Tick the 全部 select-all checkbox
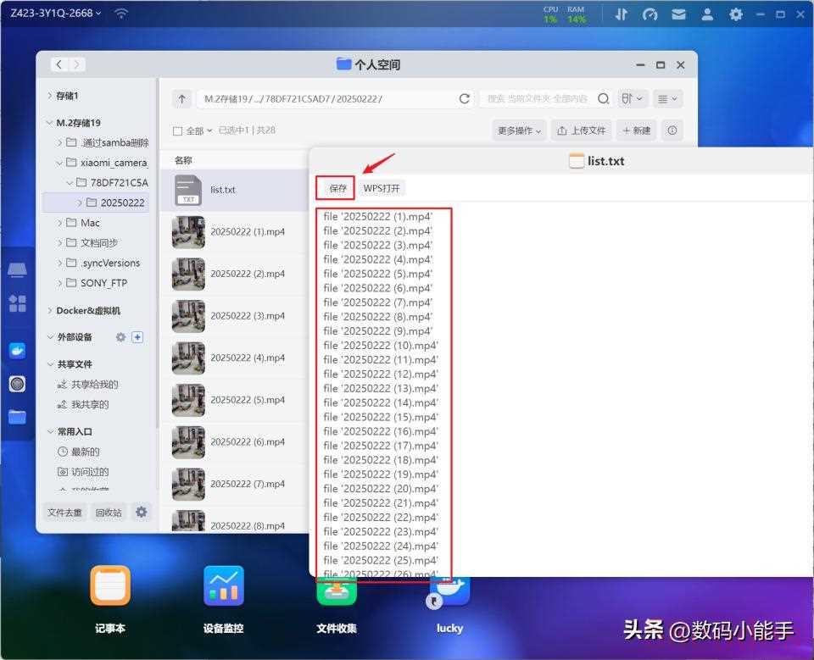Image resolution: width=814 pixels, height=660 pixels. tap(177, 131)
